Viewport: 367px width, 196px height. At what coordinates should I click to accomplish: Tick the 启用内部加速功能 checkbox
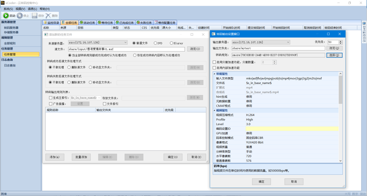pyautogui.click(x=215, y=68)
